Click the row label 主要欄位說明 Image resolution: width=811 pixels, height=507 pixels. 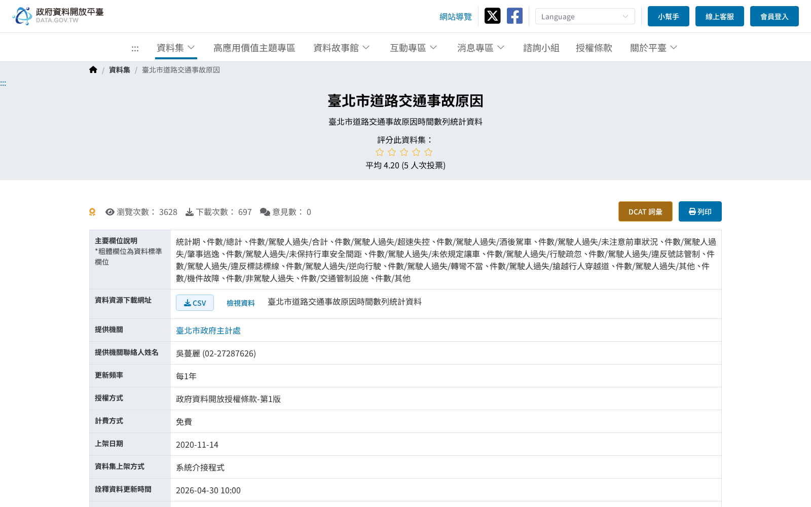point(116,241)
